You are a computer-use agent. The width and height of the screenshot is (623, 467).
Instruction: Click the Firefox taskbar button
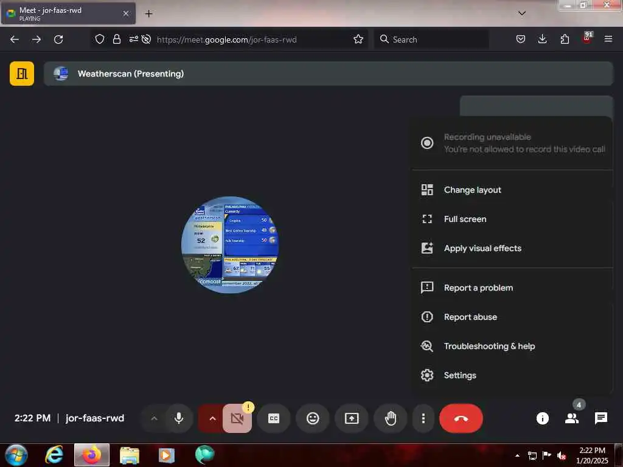click(x=92, y=455)
